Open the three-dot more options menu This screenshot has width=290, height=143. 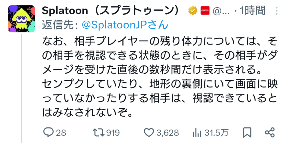coord(277,11)
